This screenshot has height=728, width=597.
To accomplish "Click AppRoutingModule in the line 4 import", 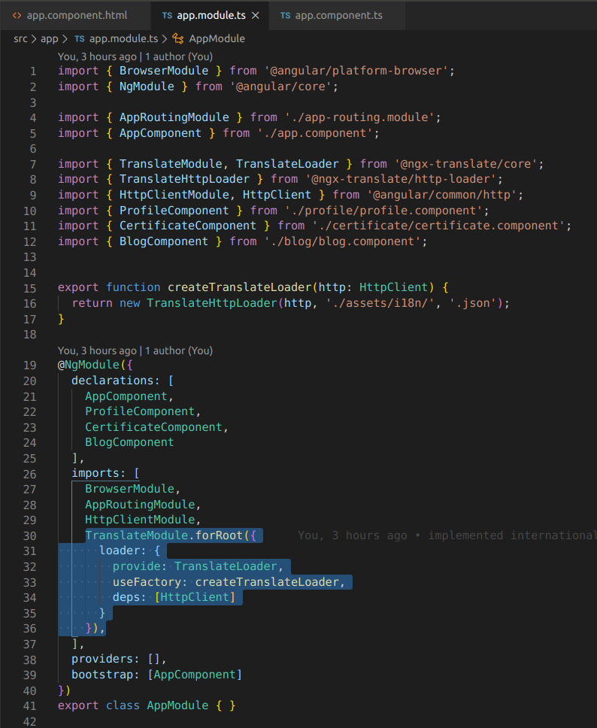I will (174, 117).
